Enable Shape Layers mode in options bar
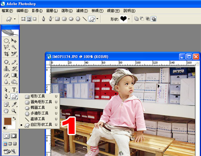Screen dimensions: 201x156 [x=23, y=19]
